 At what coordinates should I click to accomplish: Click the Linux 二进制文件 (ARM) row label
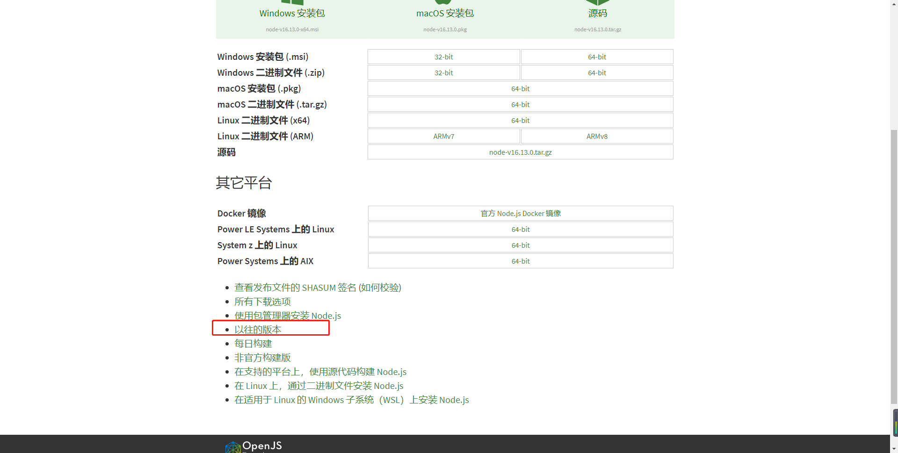265,136
